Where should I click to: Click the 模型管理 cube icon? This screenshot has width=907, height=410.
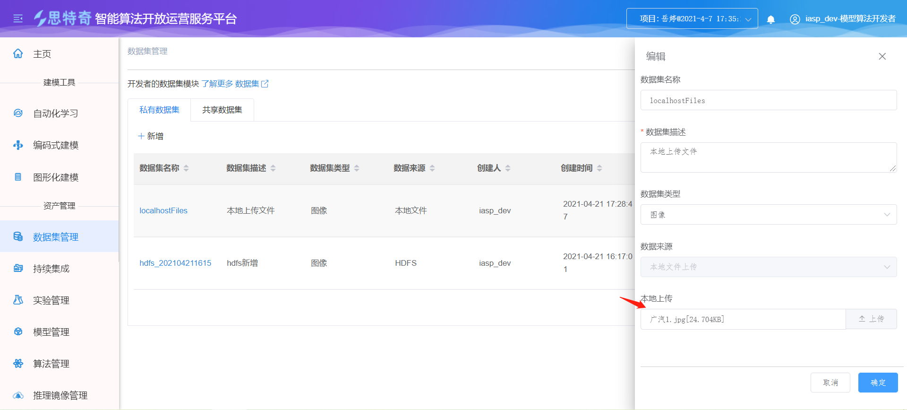pyautogui.click(x=18, y=331)
